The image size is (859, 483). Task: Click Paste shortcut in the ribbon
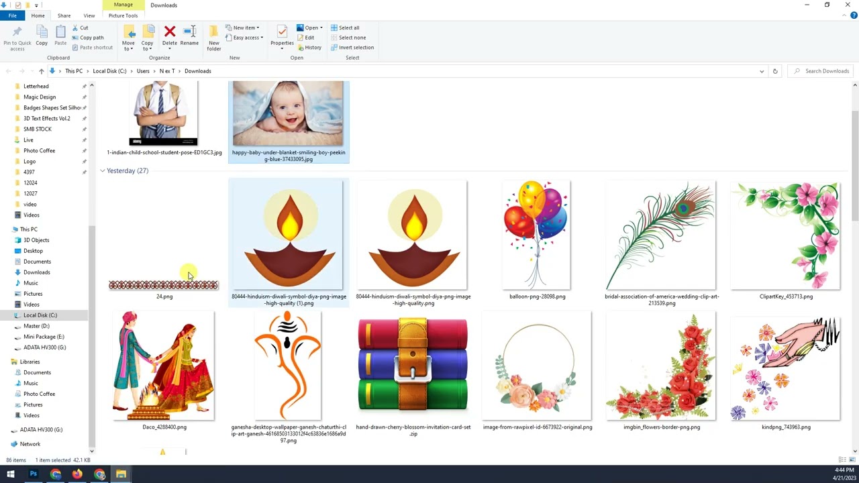(x=92, y=48)
